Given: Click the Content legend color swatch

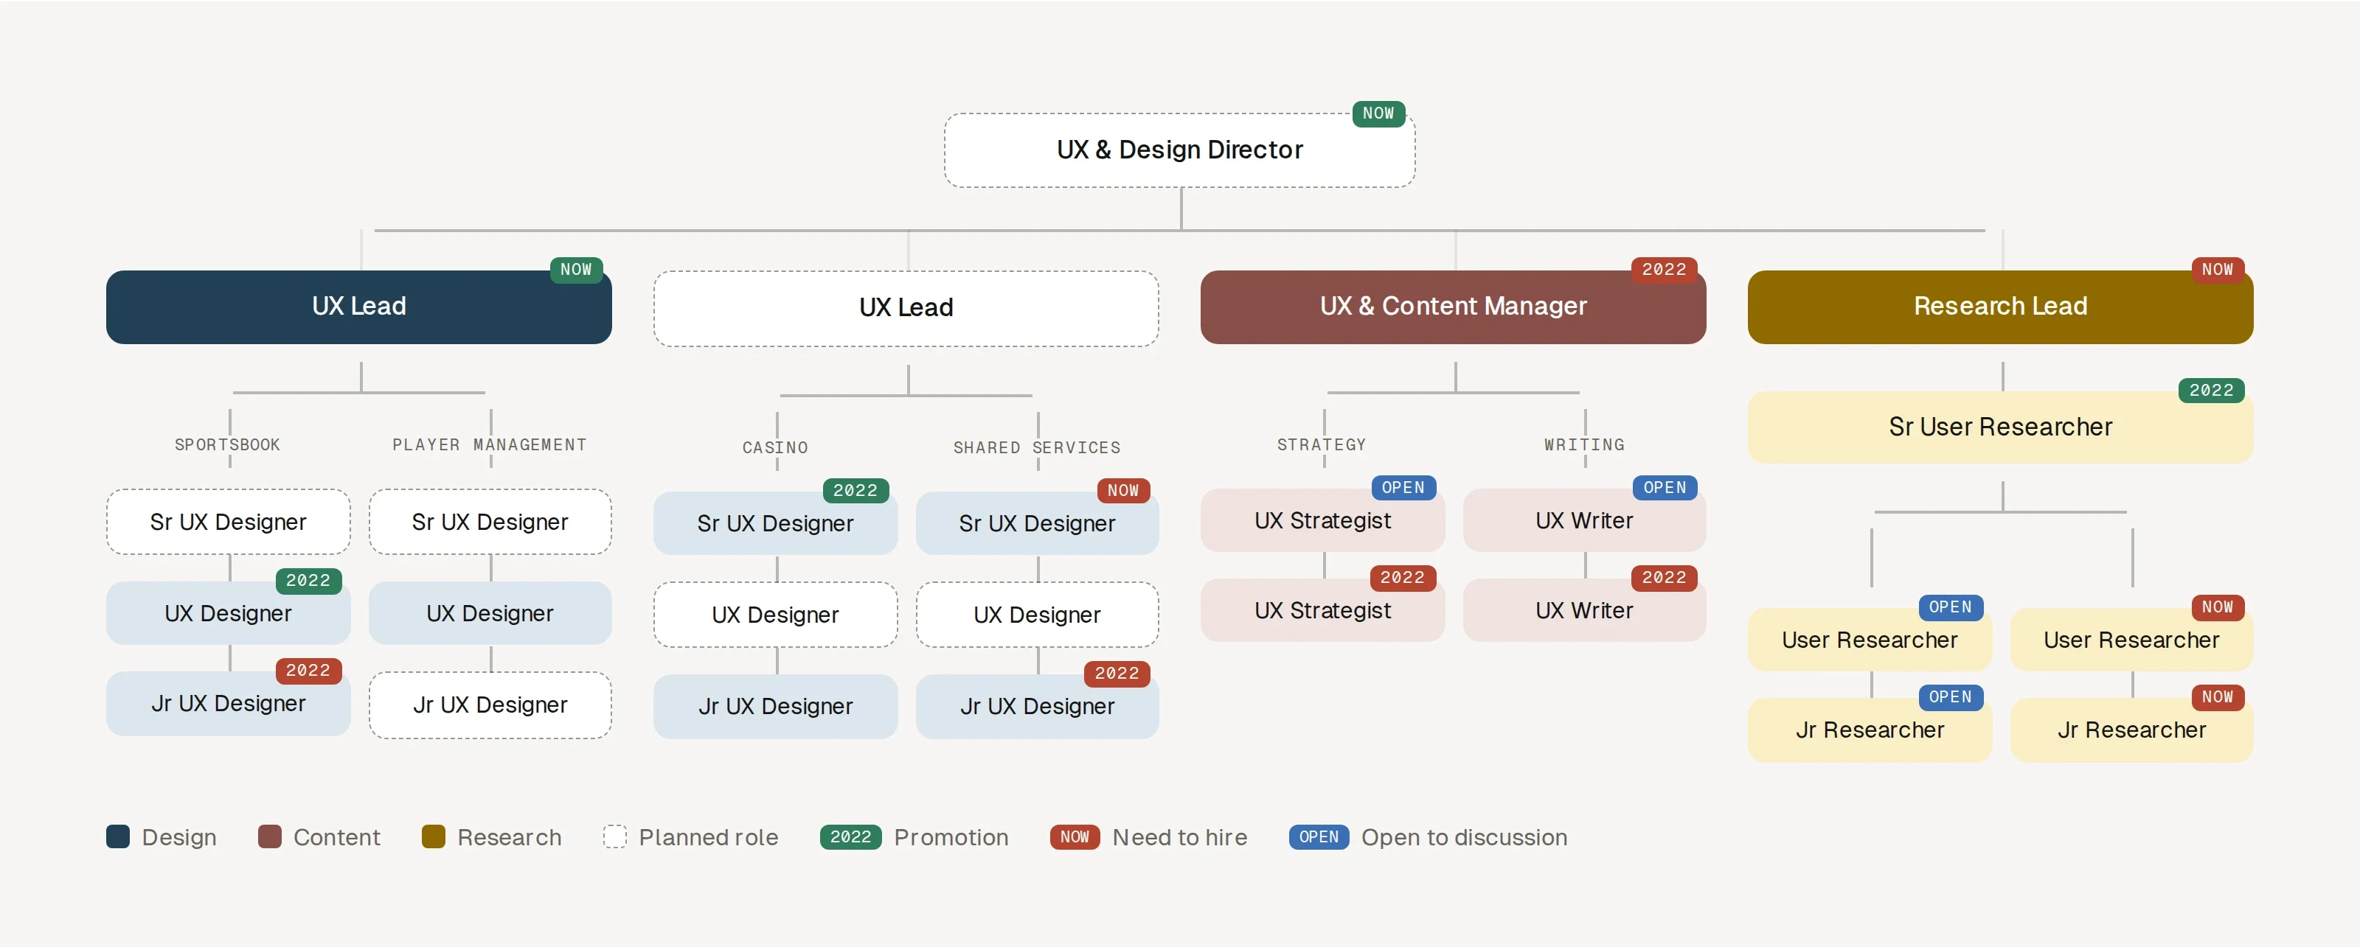Looking at the screenshot, I should pos(269,837).
